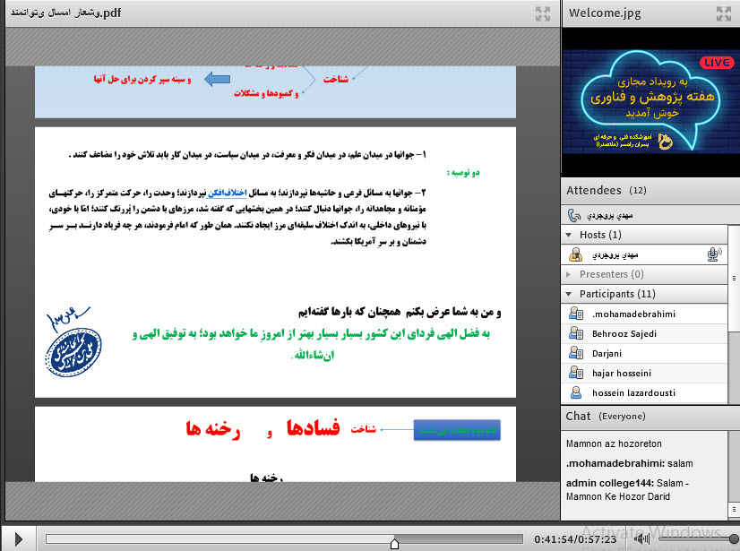Image resolution: width=740 pixels, height=551 pixels.
Task: Select participant name Darjani
Action: [607, 354]
